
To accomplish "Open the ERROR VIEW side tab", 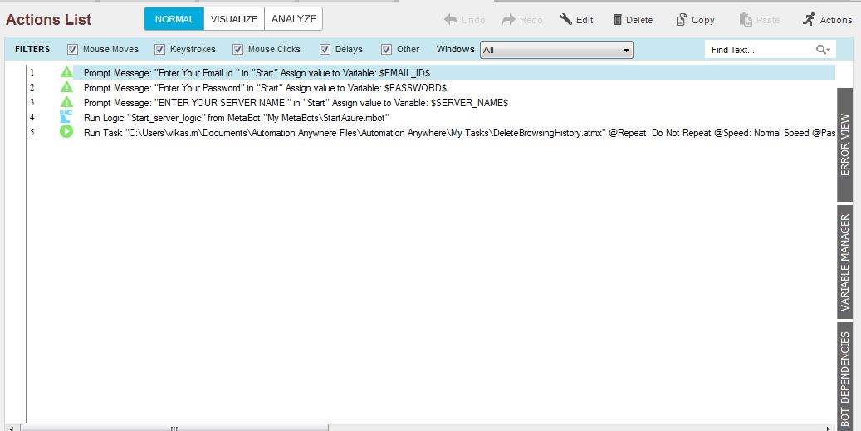I will [x=845, y=145].
